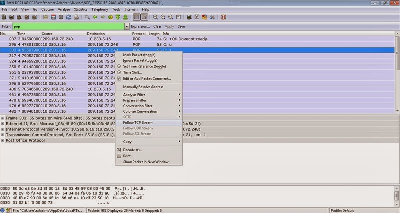Open the coloring rules icon
Viewport: 400px width, 213px height.
coord(205,17)
